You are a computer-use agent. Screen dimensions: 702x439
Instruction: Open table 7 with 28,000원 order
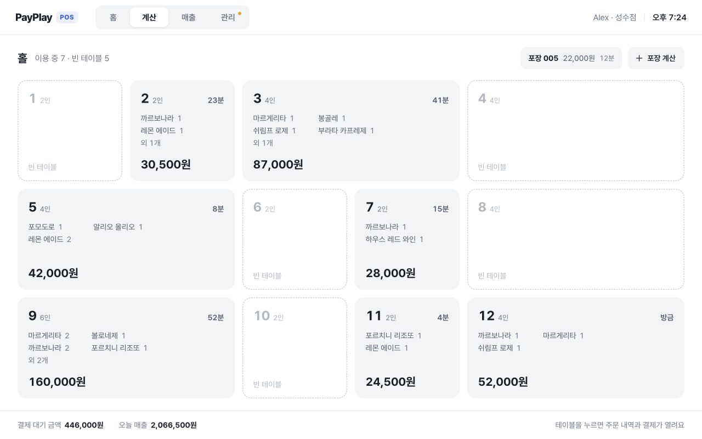[x=407, y=239]
